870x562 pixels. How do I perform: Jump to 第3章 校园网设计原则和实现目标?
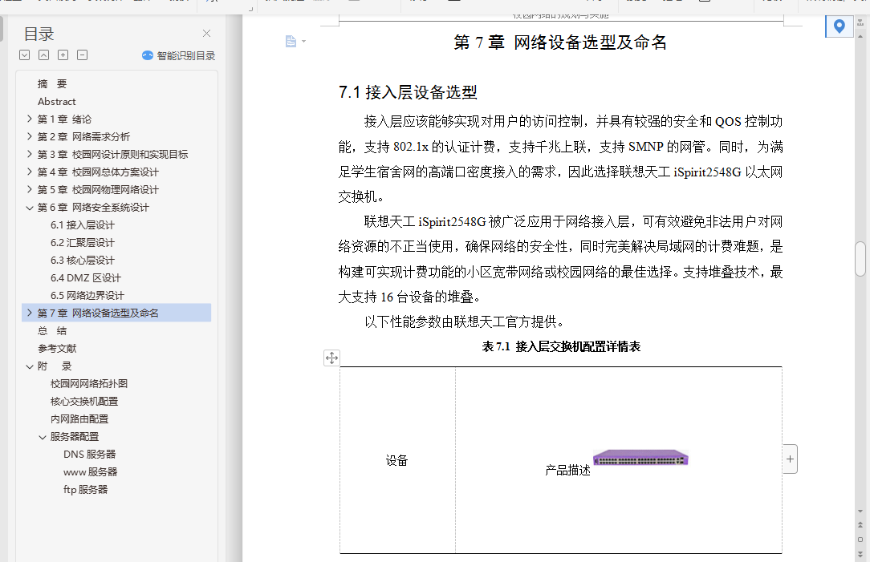112,155
